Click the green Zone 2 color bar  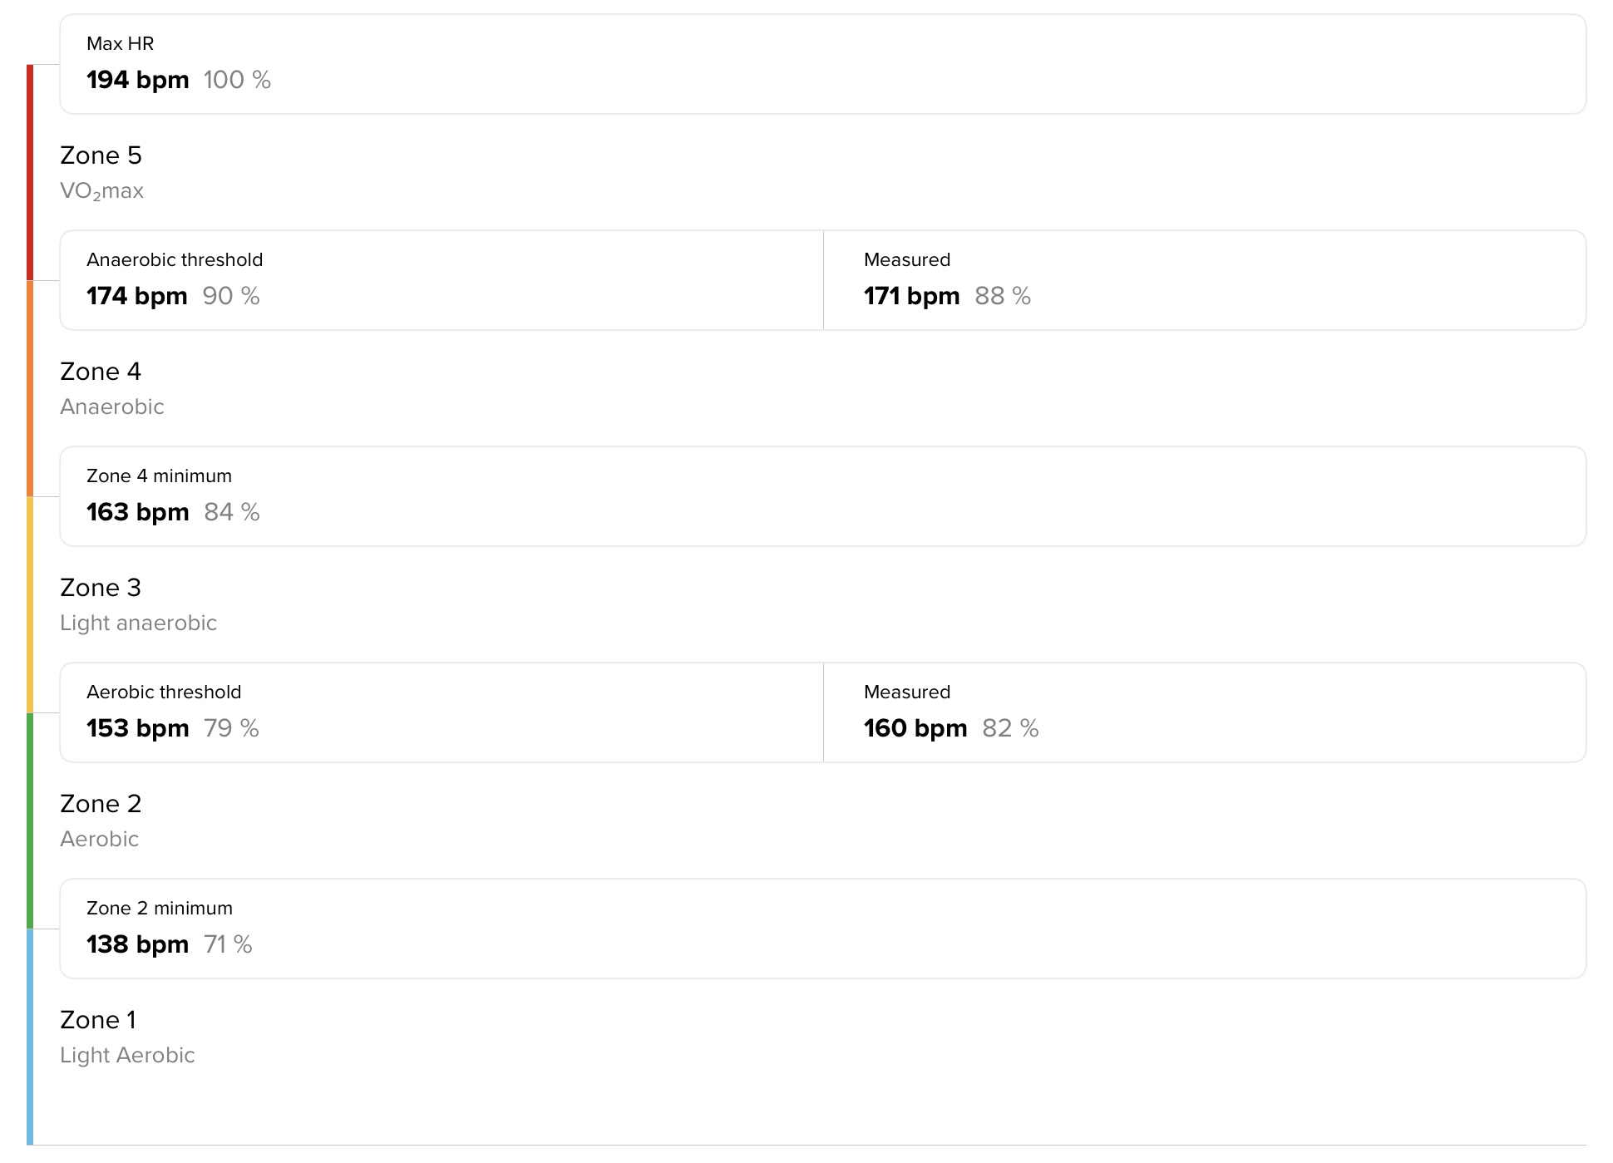coord(30,821)
